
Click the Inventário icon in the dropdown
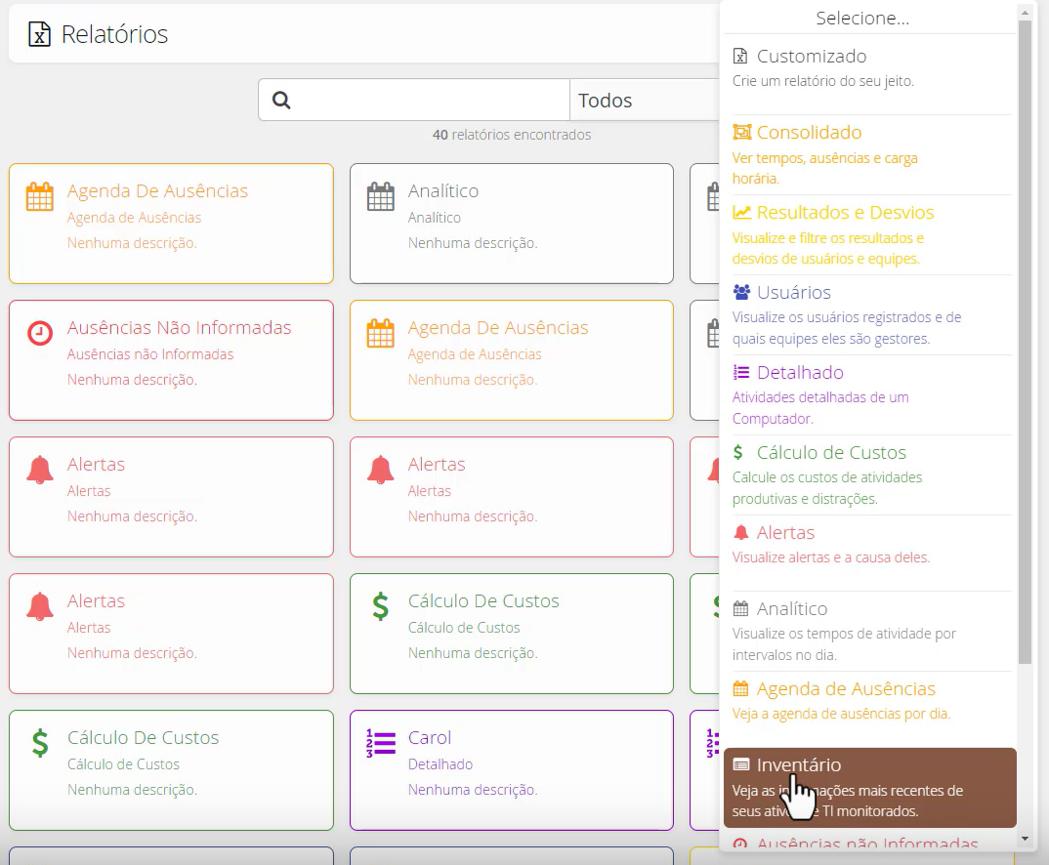click(x=741, y=764)
